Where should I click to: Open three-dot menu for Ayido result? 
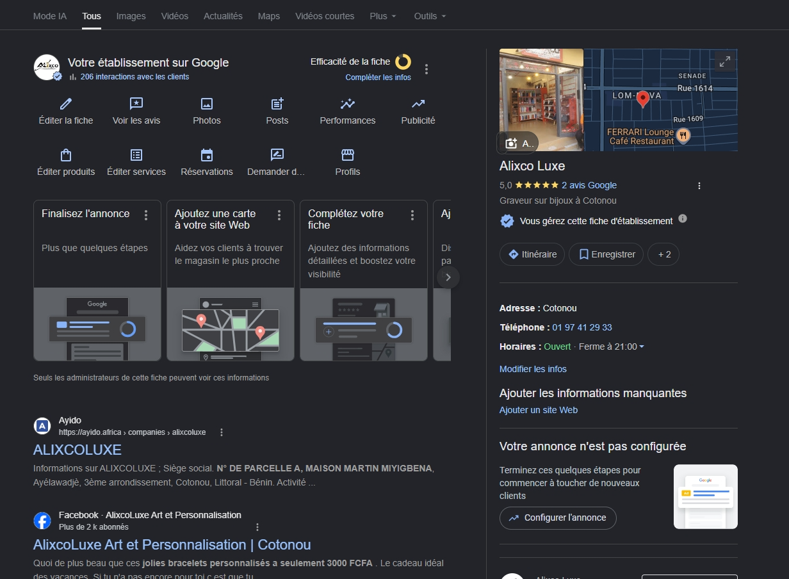(x=222, y=432)
